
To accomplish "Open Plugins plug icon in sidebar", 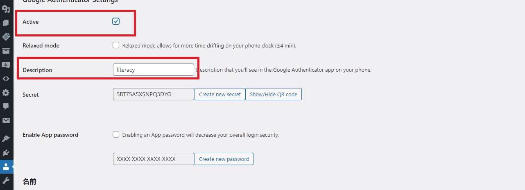I will [x=6, y=153].
